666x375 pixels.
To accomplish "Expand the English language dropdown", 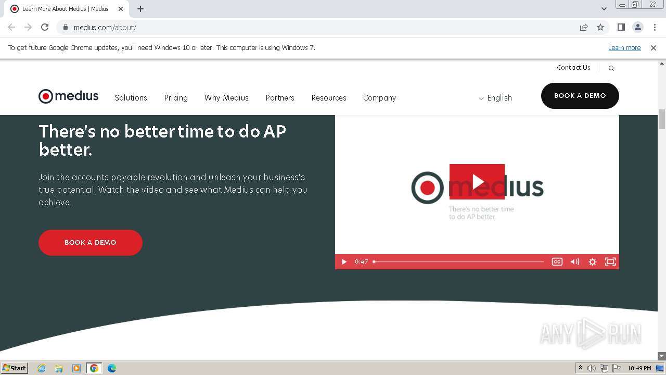I will click(x=495, y=98).
